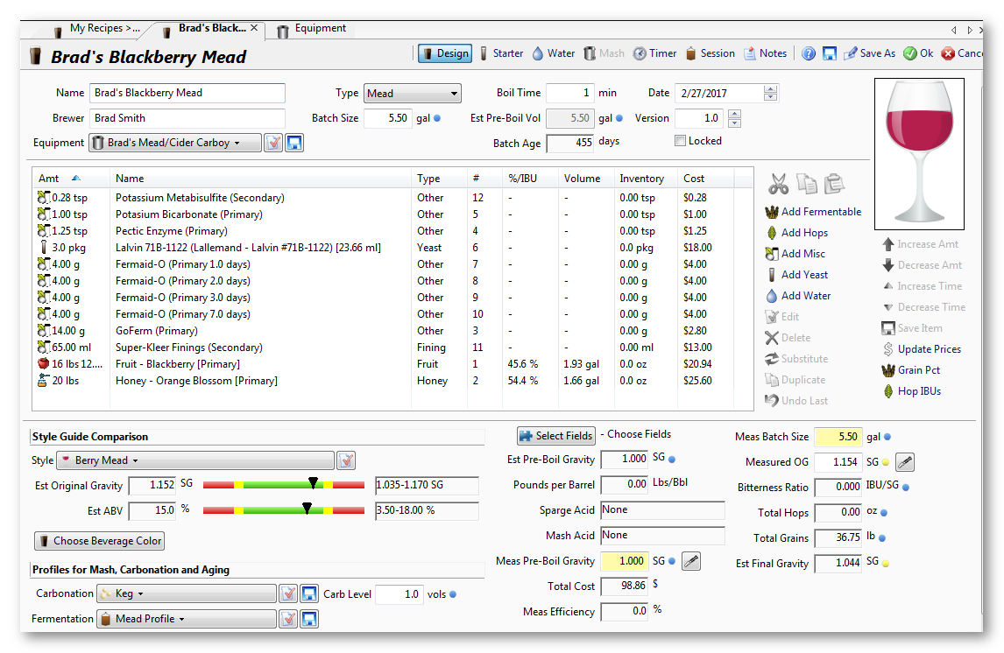Open the Berry Mead style dropdown

(x=195, y=460)
